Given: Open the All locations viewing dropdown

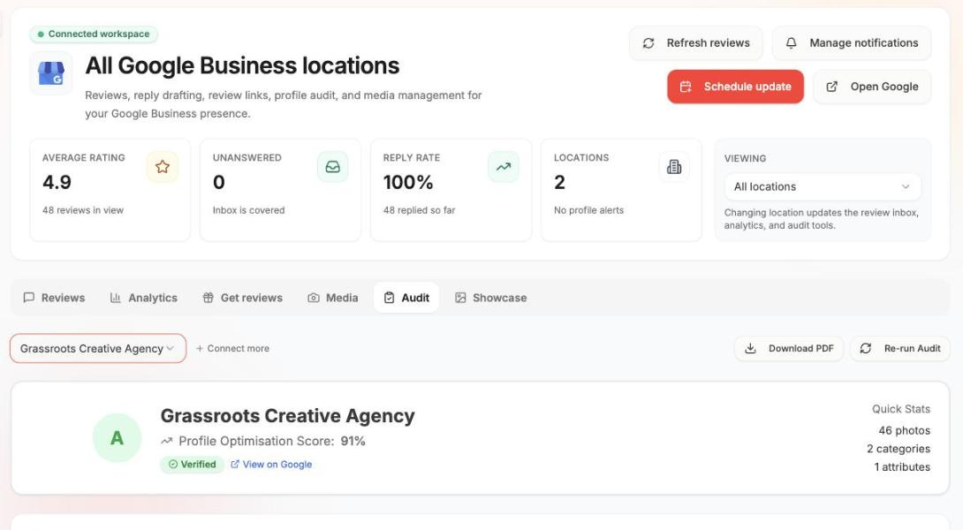Looking at the screenshot, I should coord(823,186).
